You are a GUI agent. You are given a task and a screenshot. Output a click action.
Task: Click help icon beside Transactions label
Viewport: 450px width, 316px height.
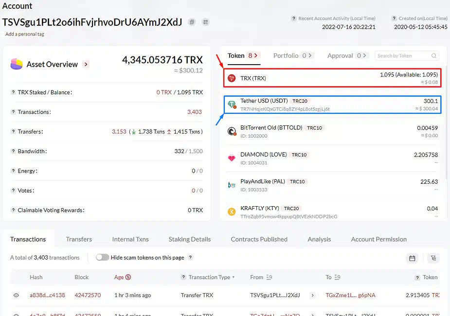coord(13,112)
